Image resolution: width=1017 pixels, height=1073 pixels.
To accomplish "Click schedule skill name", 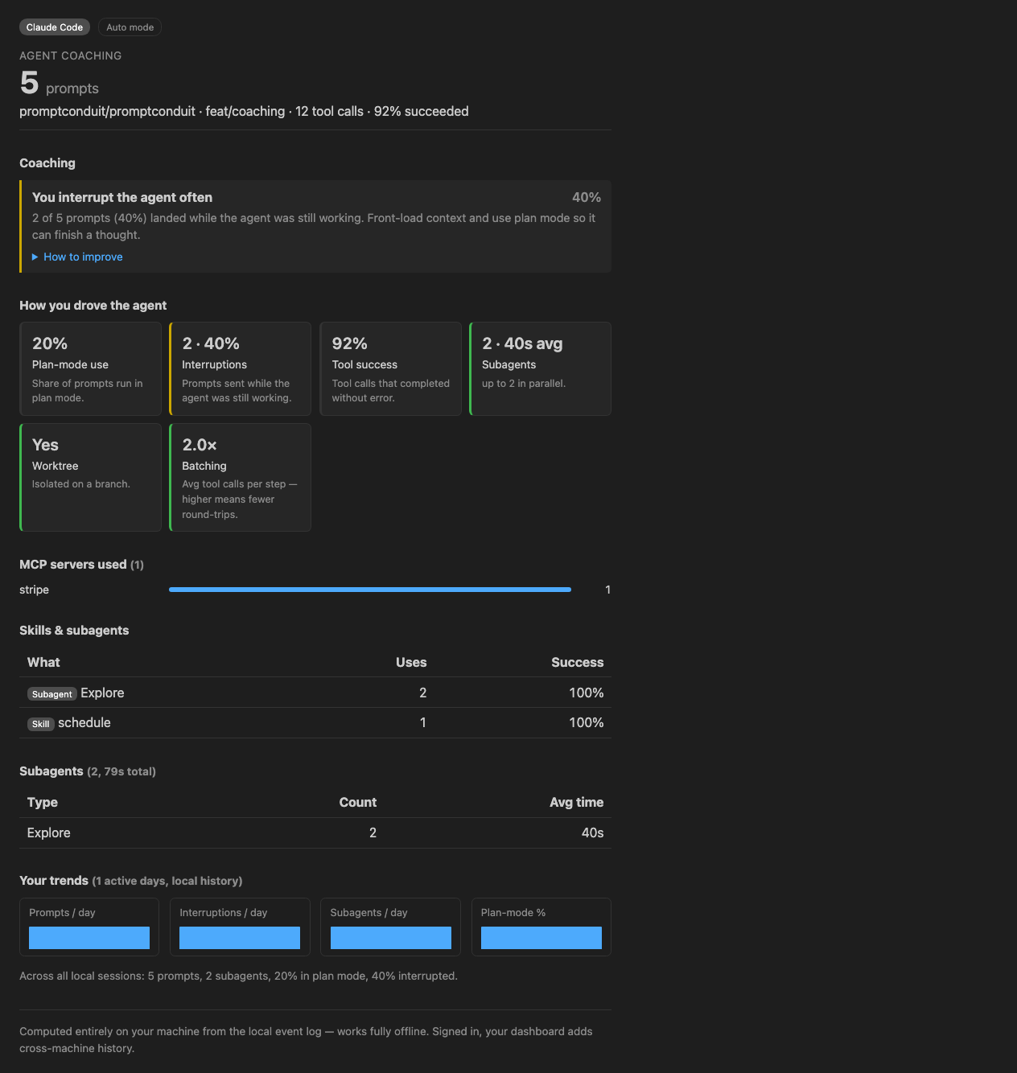I will pos(84,722).
